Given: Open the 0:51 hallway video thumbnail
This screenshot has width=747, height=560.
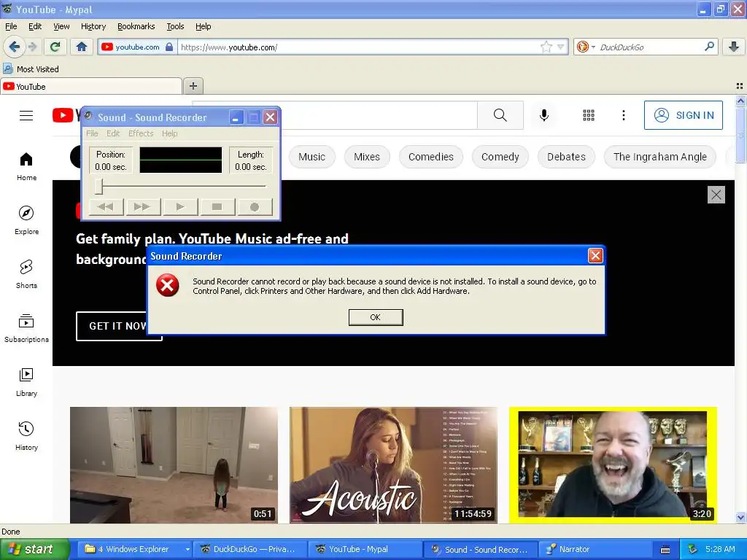Looking at the screenshot, I should pyautogui.click(x=174, y=465).
